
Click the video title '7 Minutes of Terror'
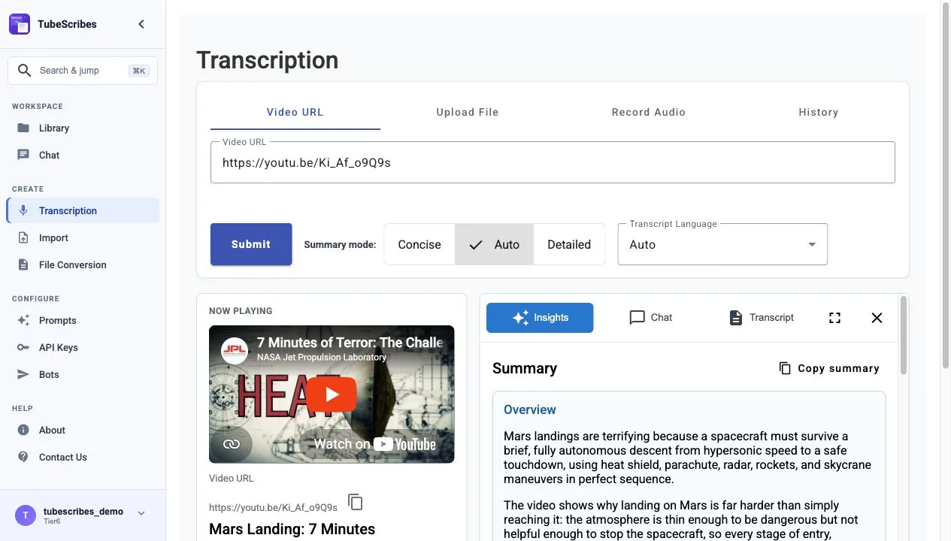pos(350,343)
